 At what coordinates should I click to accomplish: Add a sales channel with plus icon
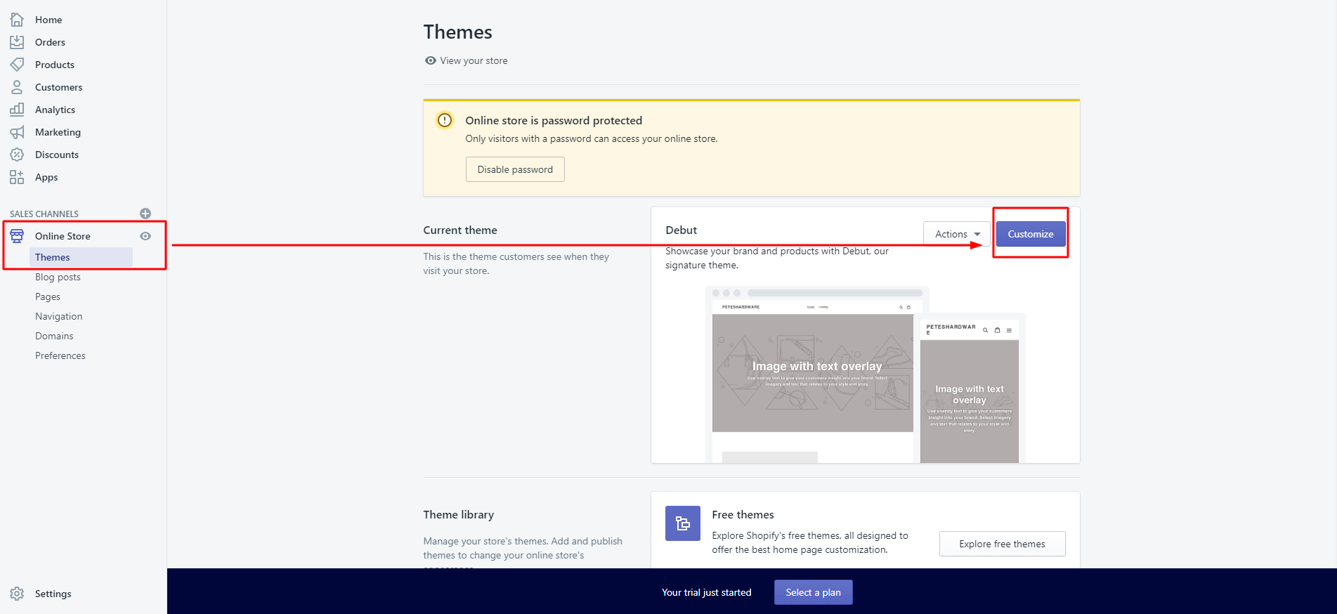pyautogui.click(x=145, y=214)
